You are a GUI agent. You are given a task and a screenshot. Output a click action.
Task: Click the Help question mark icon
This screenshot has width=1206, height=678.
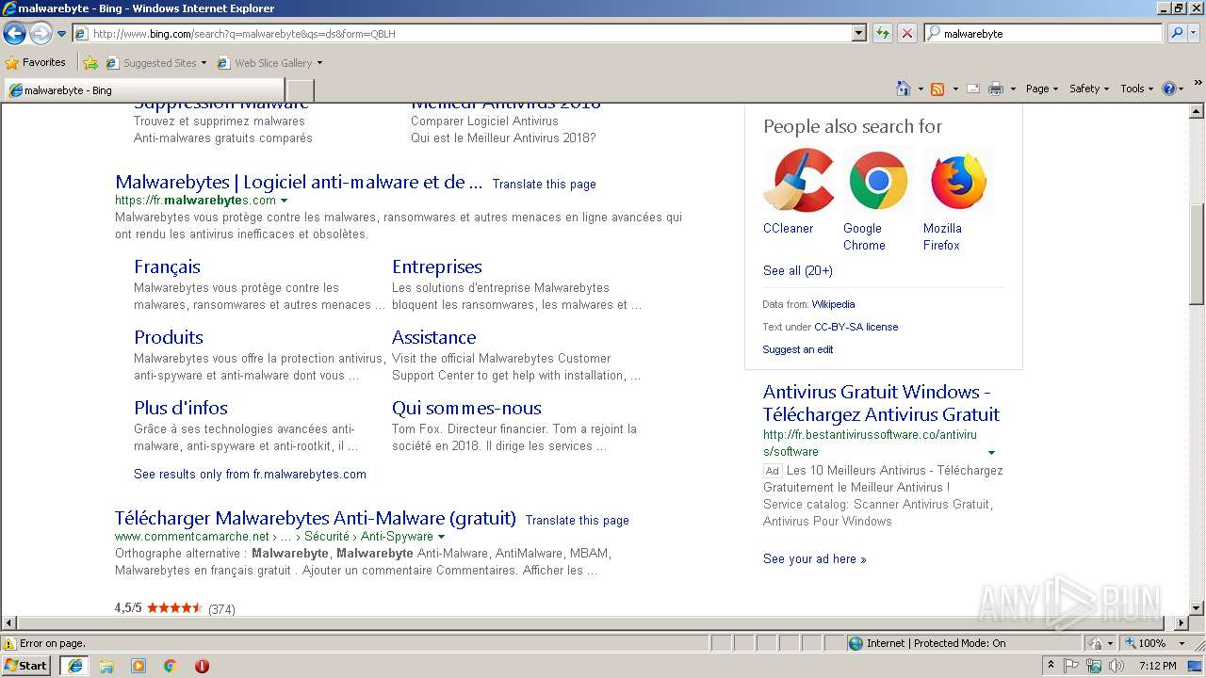1169,89
